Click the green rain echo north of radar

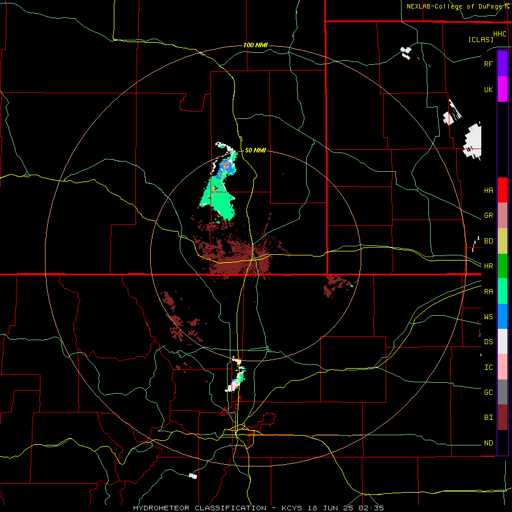[x=220, y=197]
